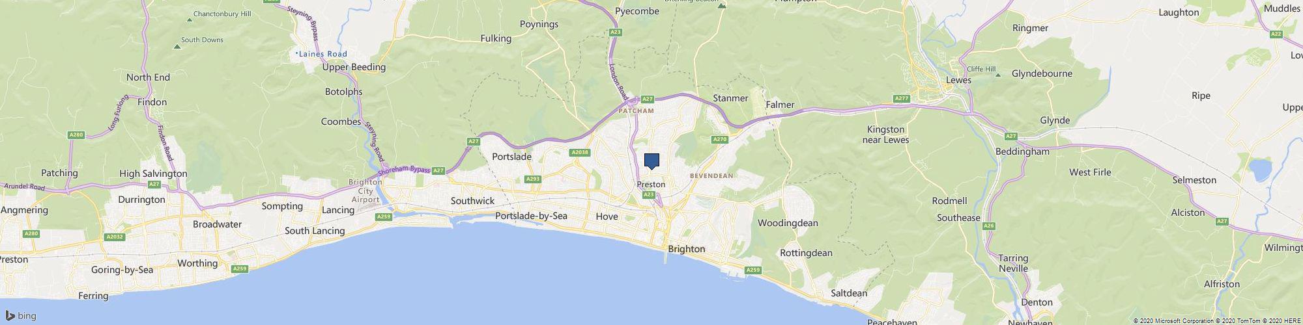The image size is (1303, 325).
Task: Click the A270 road shield near Stanmer
Action: (x=720, y=139)
